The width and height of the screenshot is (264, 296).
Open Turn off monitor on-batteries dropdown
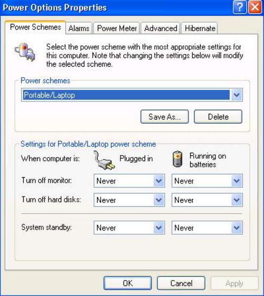[x=207, y=181]
